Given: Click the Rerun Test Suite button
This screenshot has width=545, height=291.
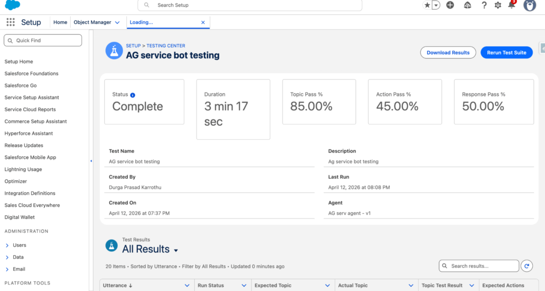Looking at the screenshot, I should pyautogui.click(x=506, y=53).
